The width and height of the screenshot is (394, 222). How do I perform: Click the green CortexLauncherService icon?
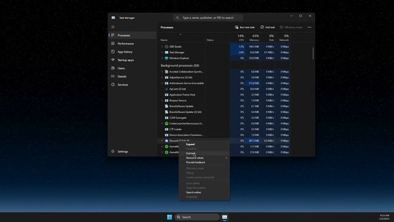(166, 123)
